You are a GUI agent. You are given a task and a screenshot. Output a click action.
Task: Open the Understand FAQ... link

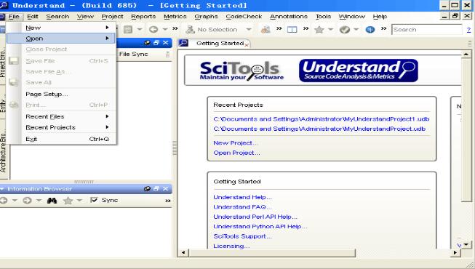243,207
